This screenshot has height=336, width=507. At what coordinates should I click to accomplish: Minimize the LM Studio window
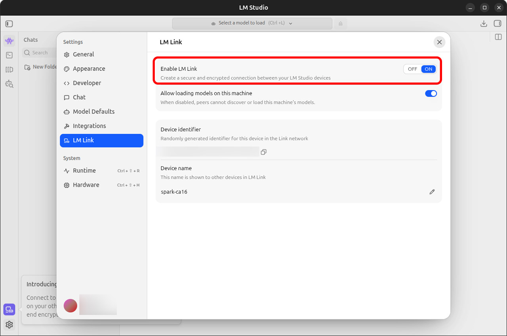(470, 8)
